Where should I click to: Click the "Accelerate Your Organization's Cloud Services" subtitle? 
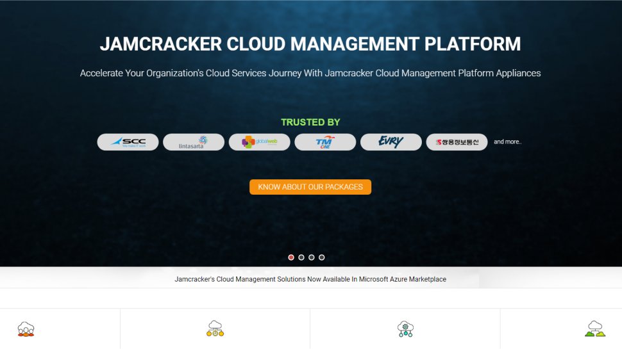[310, 73]
